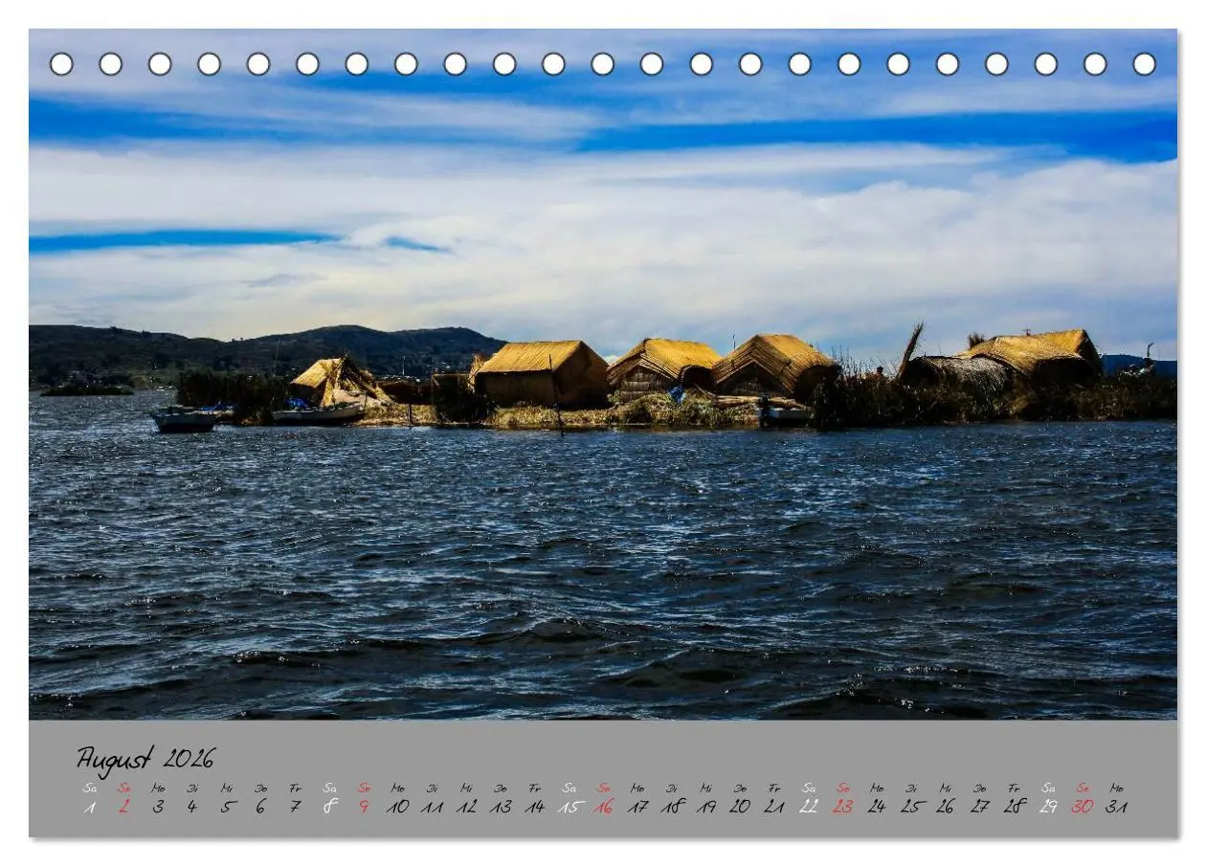Choose Monday date 31
This screenshot has height=866, width=1206.
1116,807
